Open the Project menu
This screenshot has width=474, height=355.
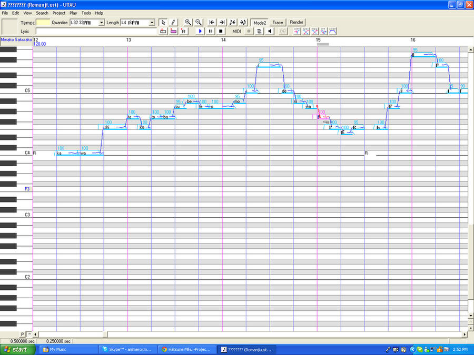(x=58, y=13)
